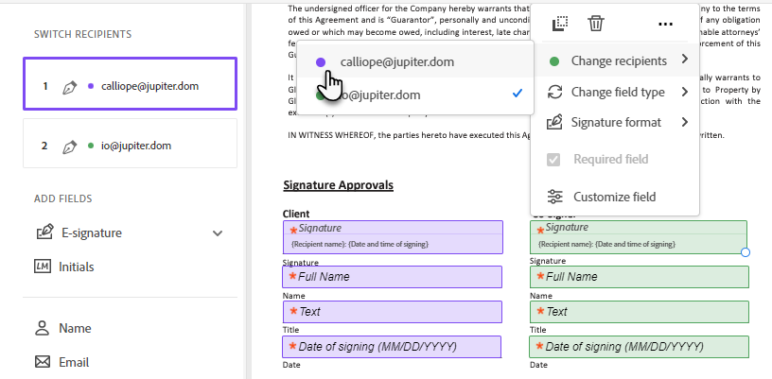
Task: Click the ADD FIELDS label
Action: pos(63,198)
